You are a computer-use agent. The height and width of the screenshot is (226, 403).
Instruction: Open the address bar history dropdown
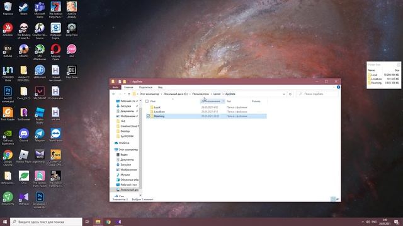284,94
